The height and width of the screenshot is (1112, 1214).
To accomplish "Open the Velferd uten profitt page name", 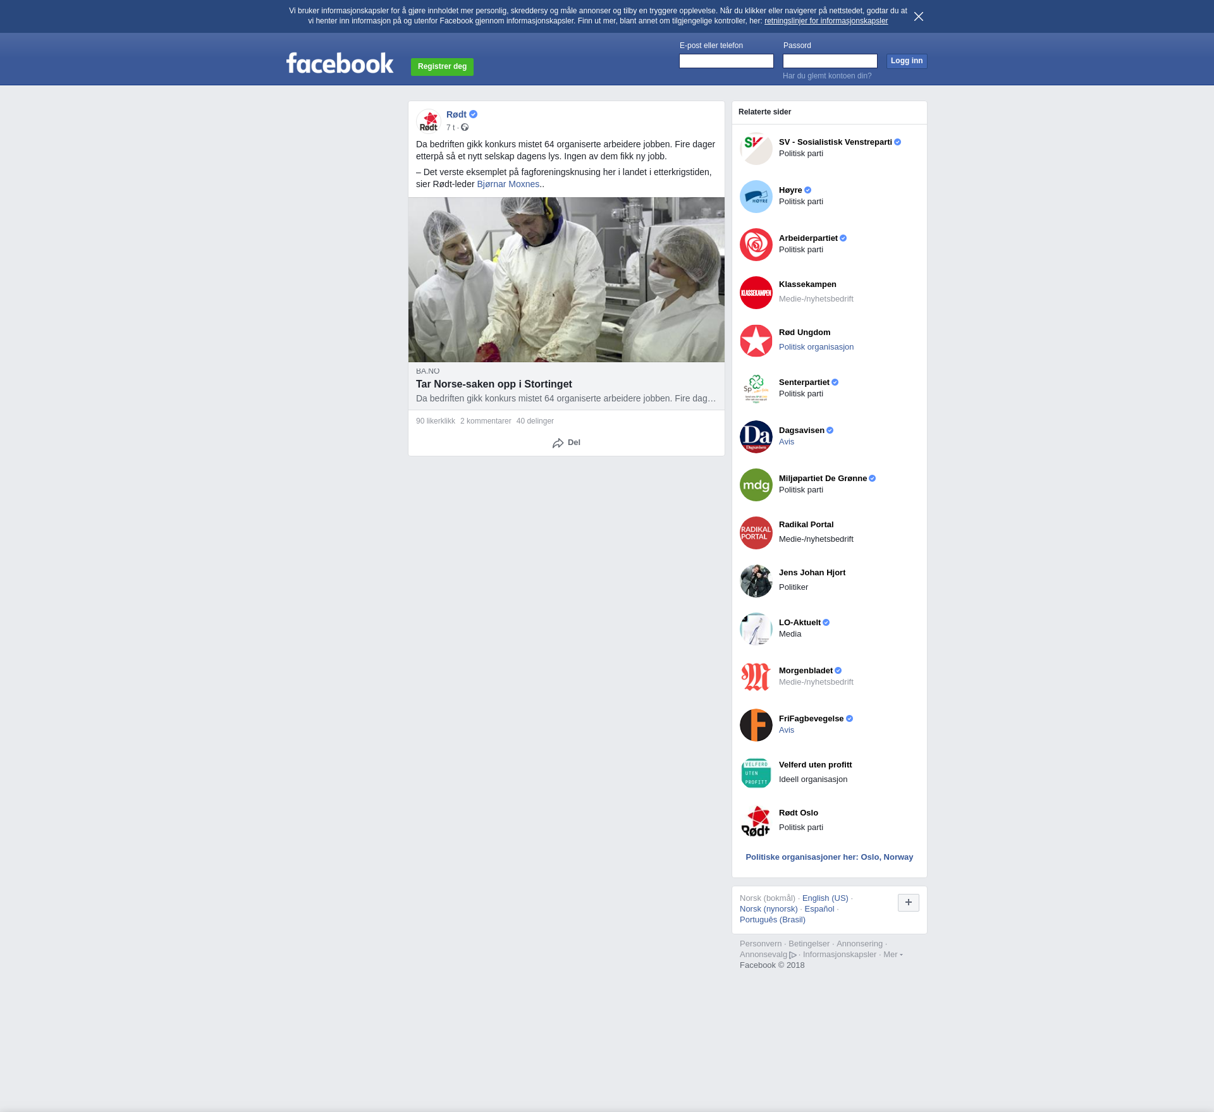I will [815, 765].
